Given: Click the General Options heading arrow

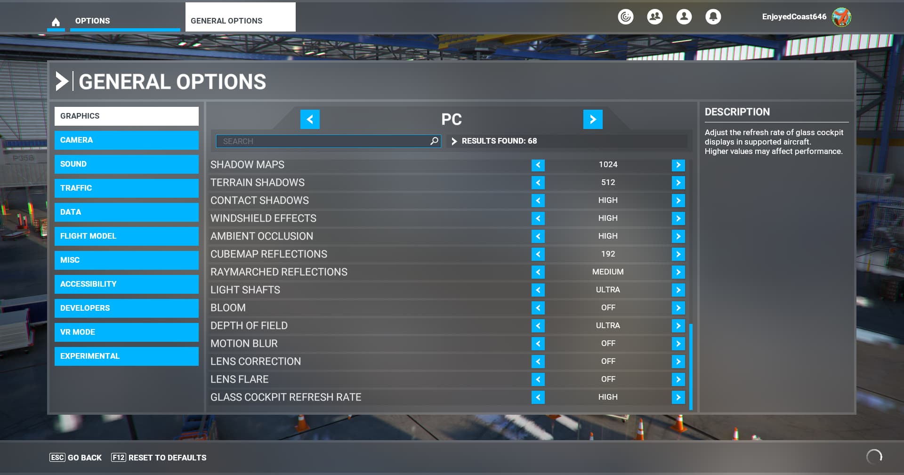Looking at the screenshot, I should pos(62,81).
